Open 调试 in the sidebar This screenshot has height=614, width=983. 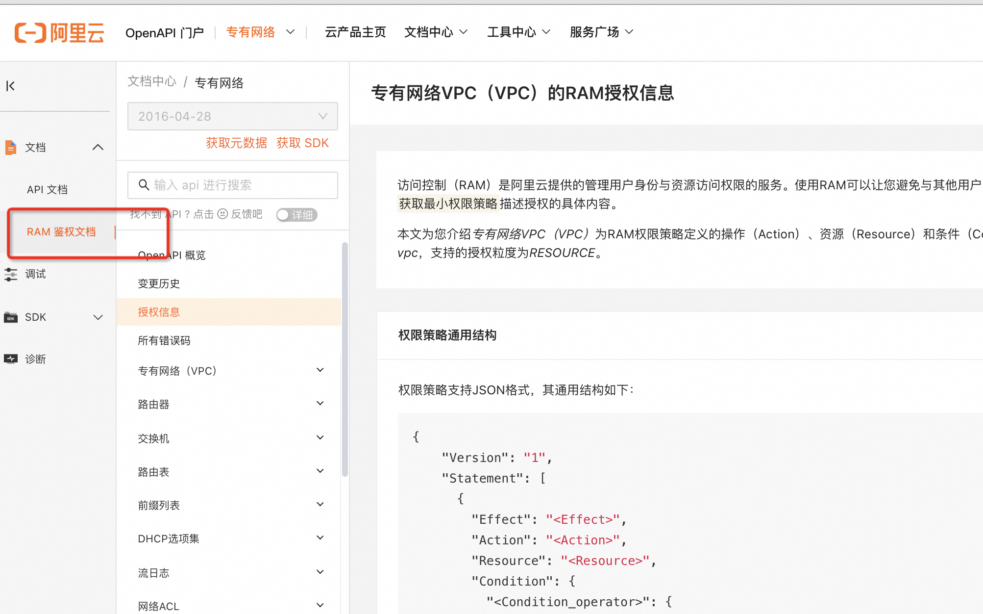tap(35, 274)
